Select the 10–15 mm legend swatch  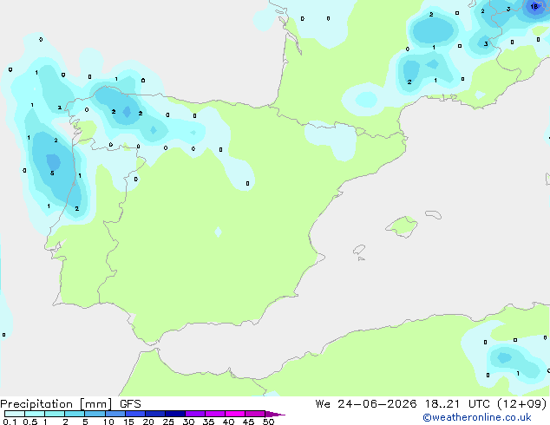[x=115, y=414]
